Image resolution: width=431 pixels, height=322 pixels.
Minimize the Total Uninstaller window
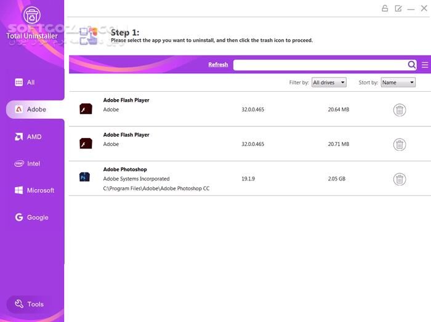[411, 9]
